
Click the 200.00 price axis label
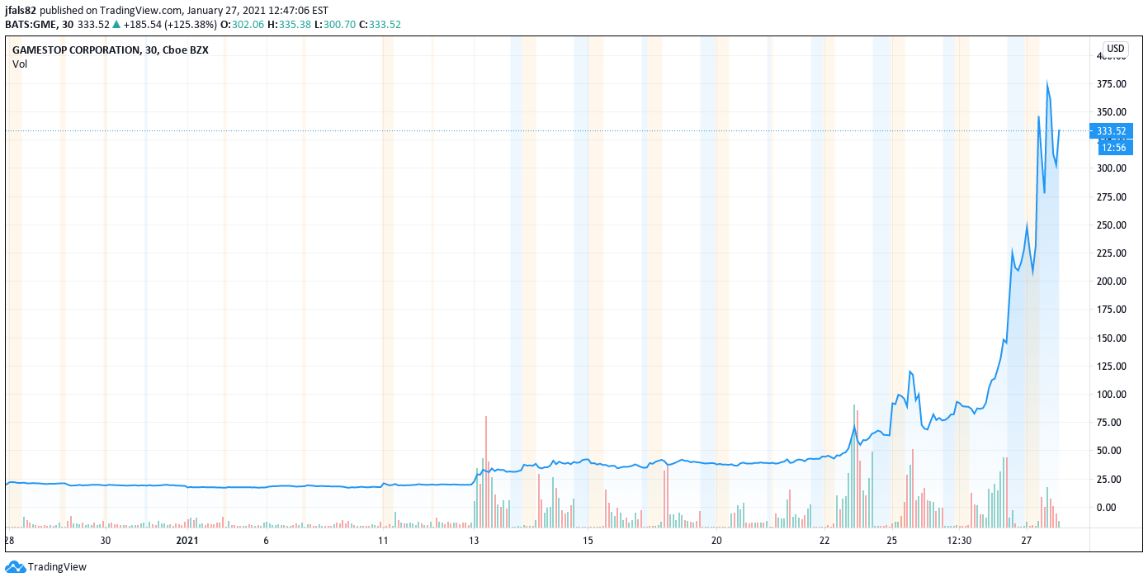click(1111, 282)
